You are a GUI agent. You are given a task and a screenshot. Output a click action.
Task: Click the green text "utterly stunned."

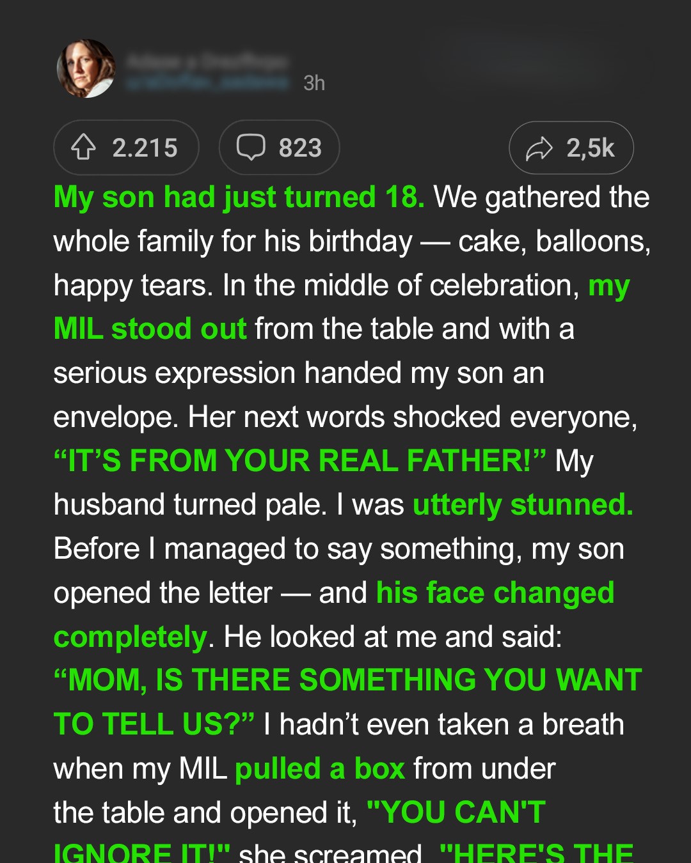523,505
